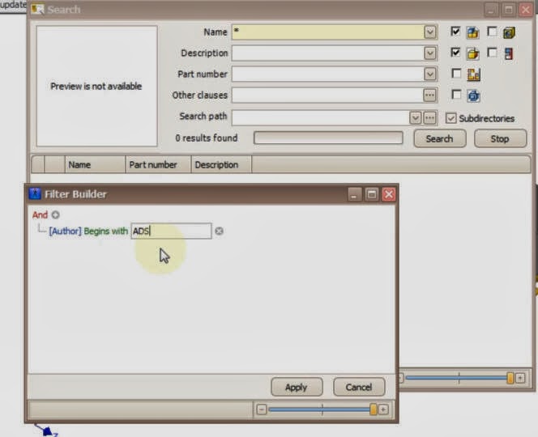538x437 pixels.
Task: Click the browse ellipsis button for Search path
Action: [x=429, y=118]
